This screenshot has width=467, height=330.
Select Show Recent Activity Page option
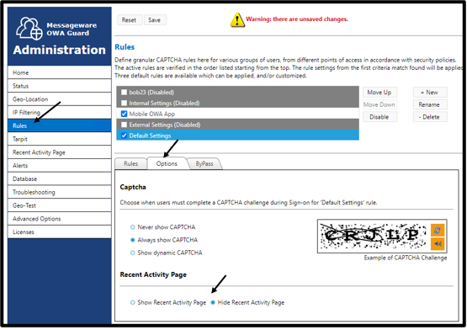tap(133, 302)
